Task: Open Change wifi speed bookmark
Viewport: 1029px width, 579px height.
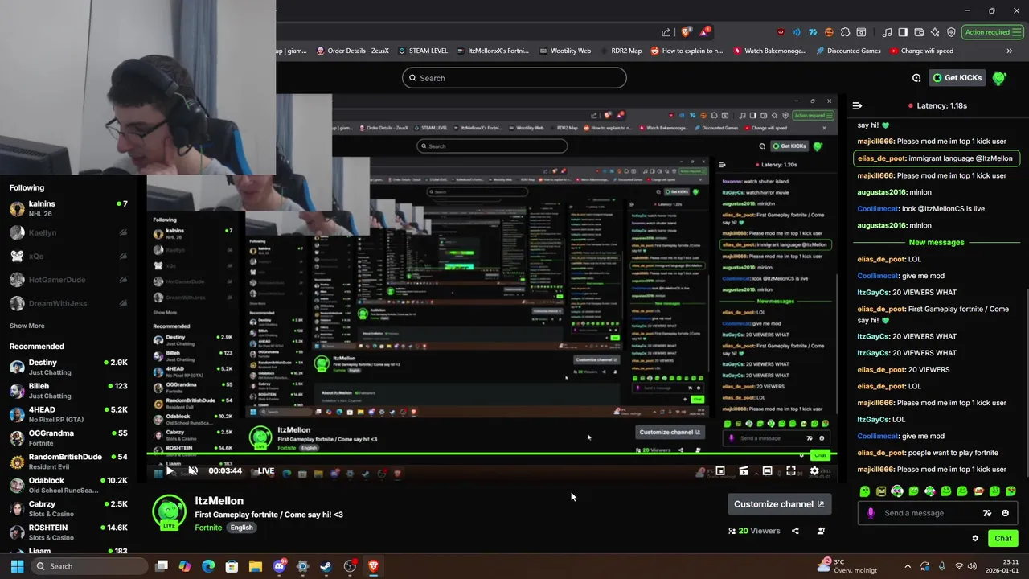Action: 921,51
